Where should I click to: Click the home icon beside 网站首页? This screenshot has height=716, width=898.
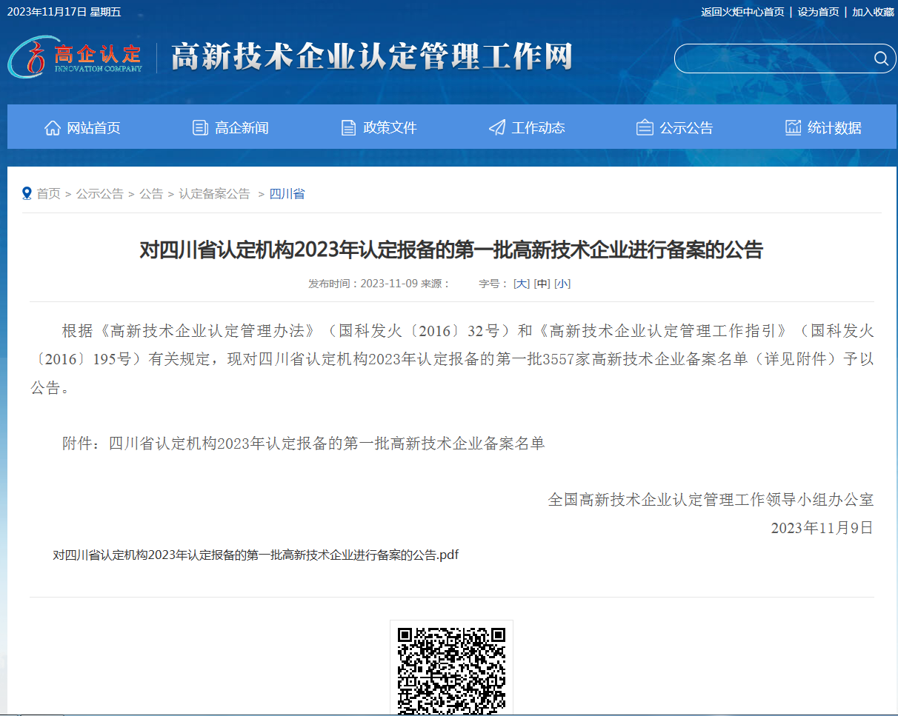(53, 128)
